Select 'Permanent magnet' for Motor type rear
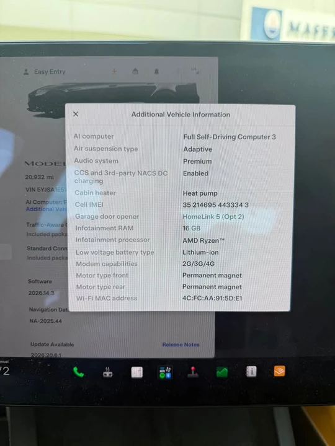 [212, 287]
